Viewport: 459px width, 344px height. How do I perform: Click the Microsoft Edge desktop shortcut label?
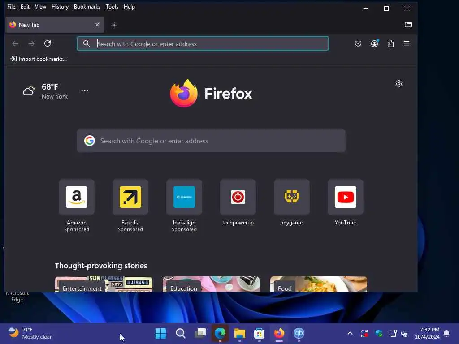(x=17, y=297)
